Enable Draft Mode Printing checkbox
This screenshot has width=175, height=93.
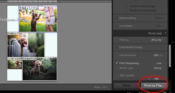point(116,47)
